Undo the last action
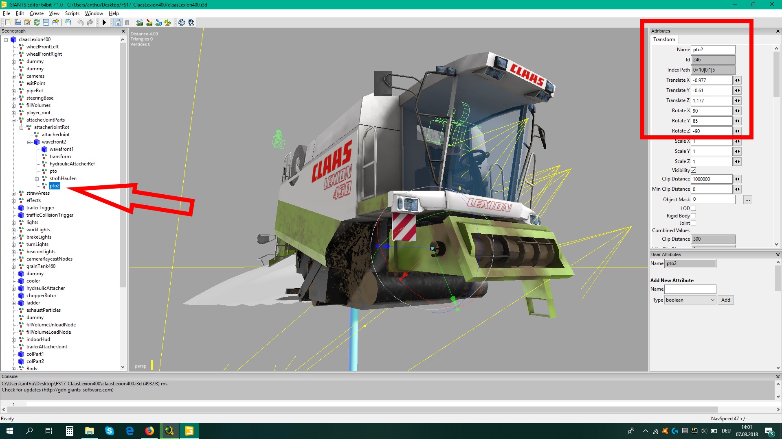 (80, 22)
